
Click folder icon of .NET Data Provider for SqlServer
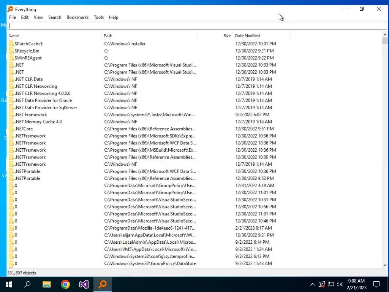[11, 108]
